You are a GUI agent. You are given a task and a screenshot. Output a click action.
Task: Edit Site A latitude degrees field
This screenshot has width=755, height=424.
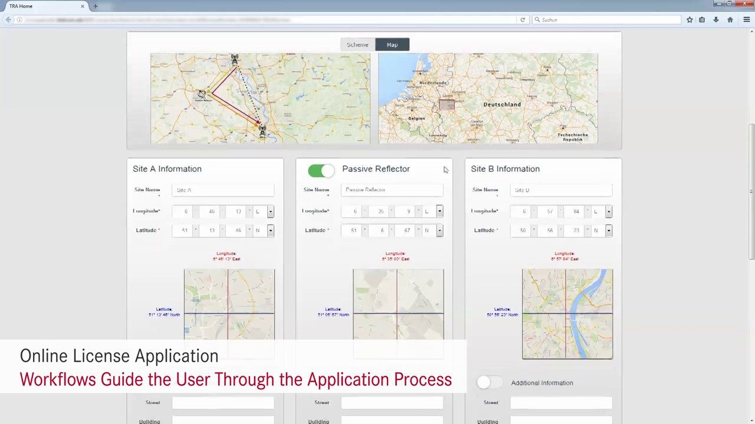coord(183,230)
